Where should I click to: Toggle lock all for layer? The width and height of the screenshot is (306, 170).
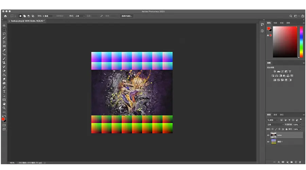287,129
